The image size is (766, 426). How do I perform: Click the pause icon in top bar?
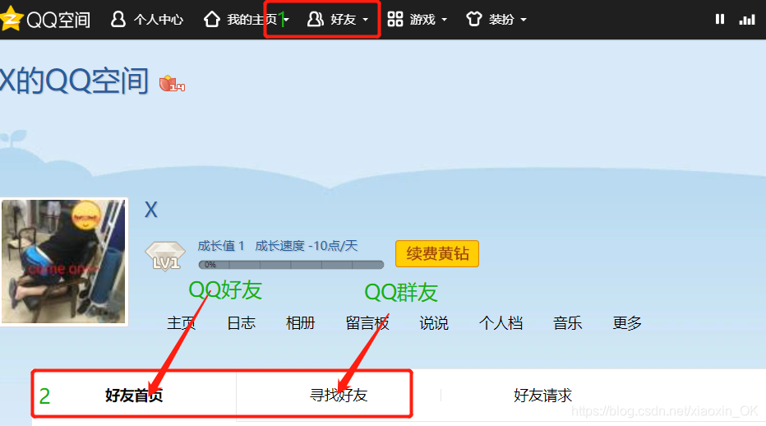pyautogui.click(x=720, y=19)
